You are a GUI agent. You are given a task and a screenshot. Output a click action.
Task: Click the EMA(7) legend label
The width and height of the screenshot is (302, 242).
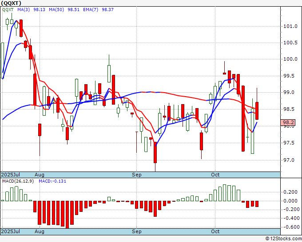click(x=91, y=10)
